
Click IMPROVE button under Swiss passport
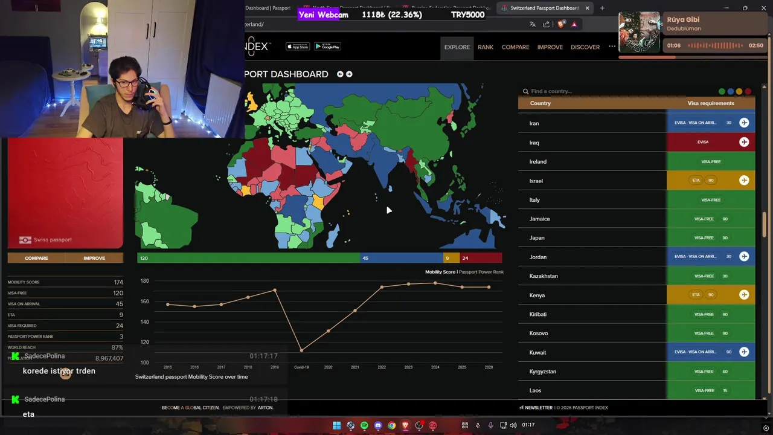[94, 258]
